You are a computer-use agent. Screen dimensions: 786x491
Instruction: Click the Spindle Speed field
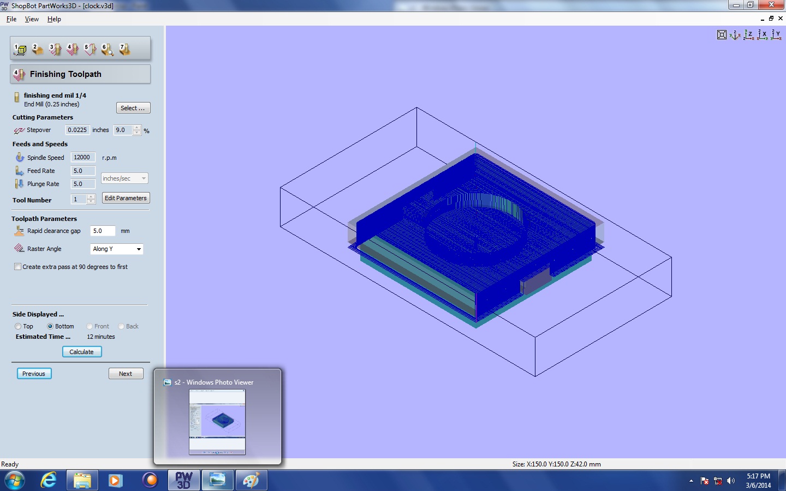83,157
